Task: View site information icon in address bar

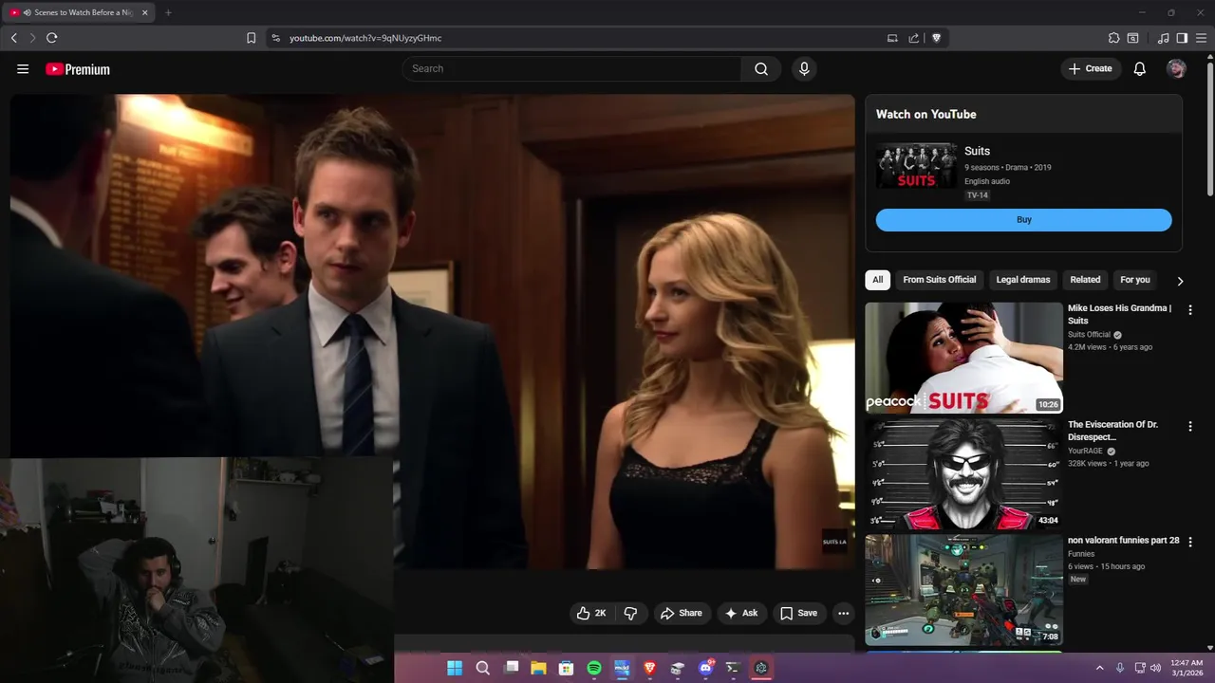Action: click(275, 38)
